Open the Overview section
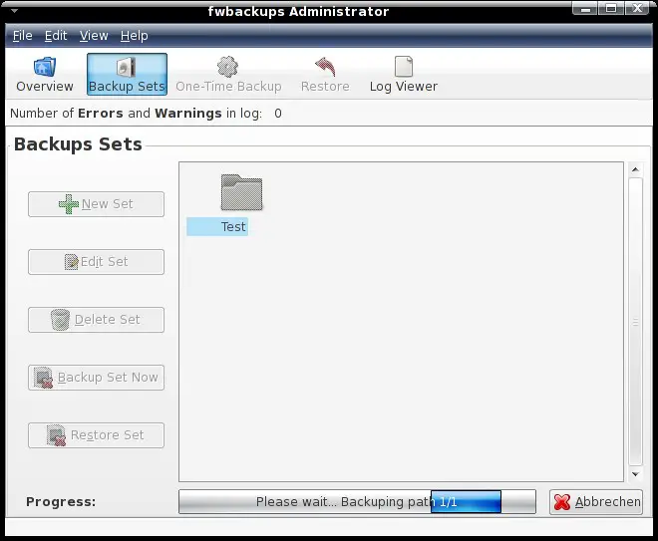Image resolution: width=658 pixels, height=541 pixels. 45,75
